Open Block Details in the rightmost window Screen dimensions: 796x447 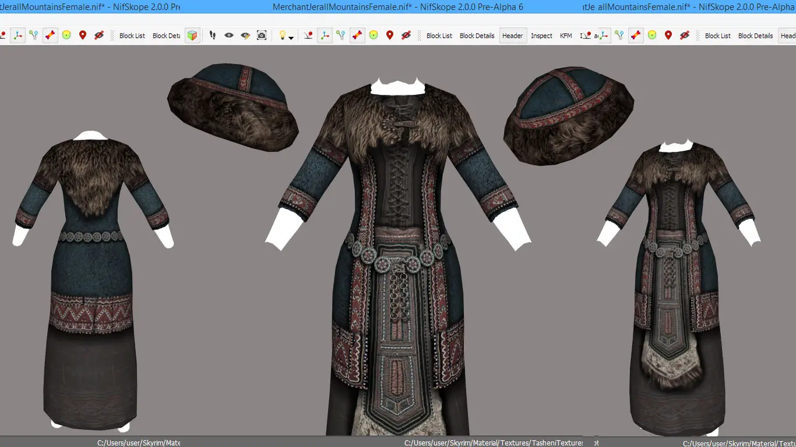(756, 36)
